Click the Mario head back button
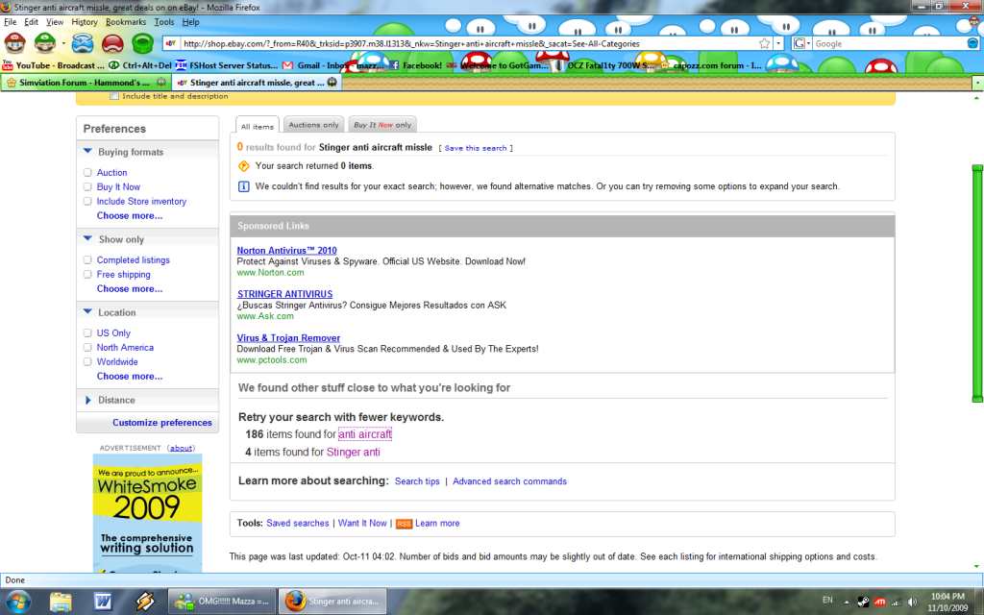984x615 pixels. [15, 42]
